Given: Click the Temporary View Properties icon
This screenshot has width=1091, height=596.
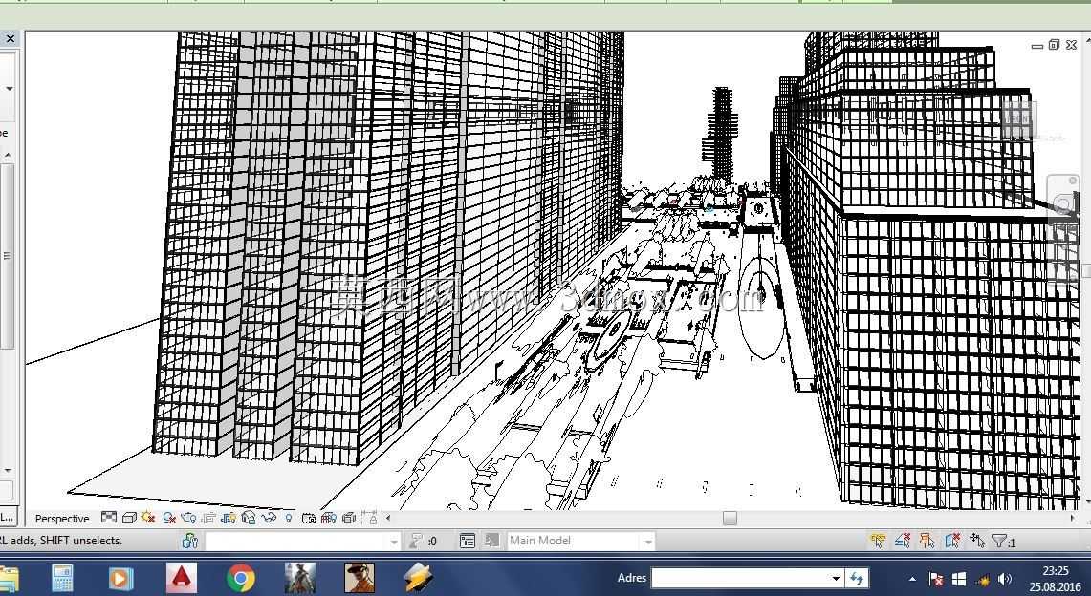Looking at the screenshot, I should pyautogui.click(x=309, y=518).
